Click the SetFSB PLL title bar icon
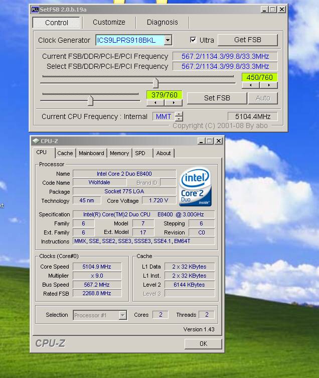 (35, 10)
